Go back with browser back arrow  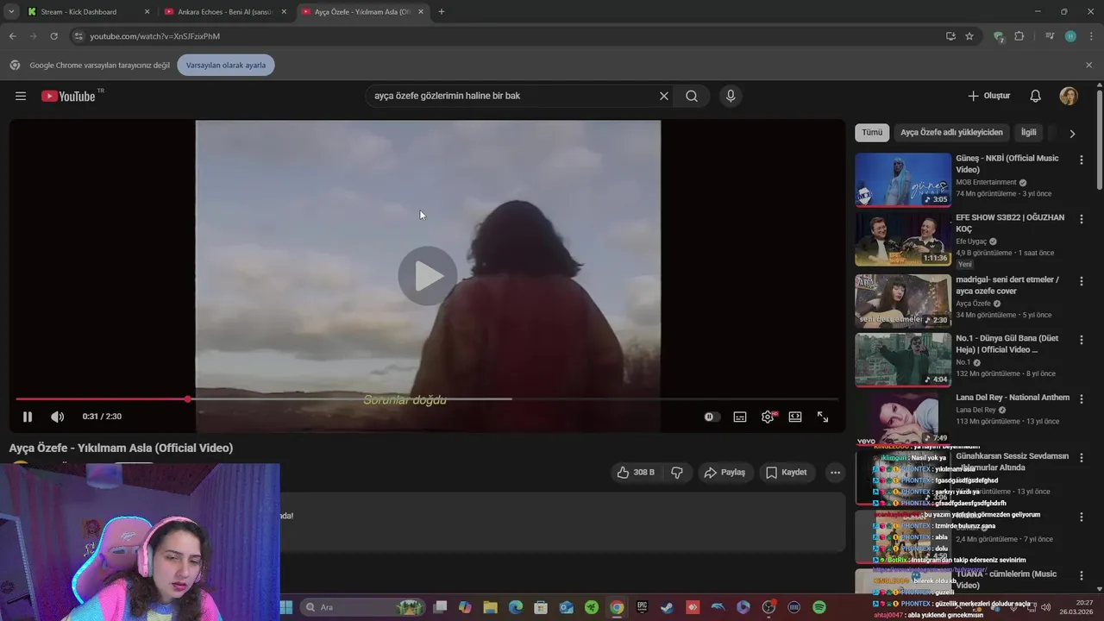(12, 36)
